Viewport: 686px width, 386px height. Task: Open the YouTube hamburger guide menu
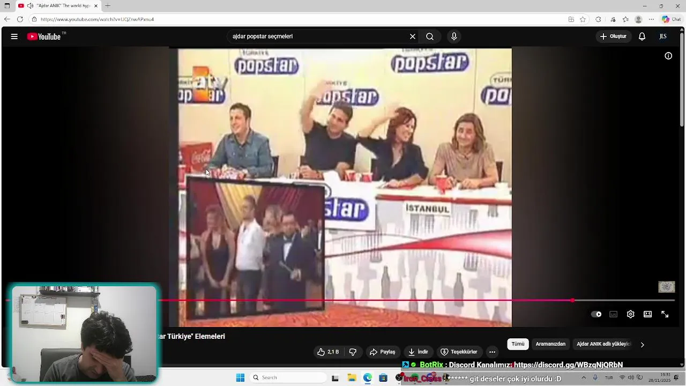(14, 36)
